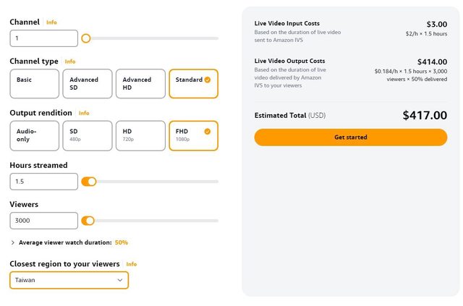Screen dimensions: 463x306
Task: Focus the Viewers input field showing 3000
Action: [x=43, y=221]
